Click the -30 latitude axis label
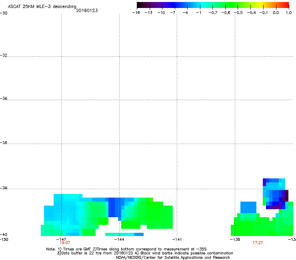Image resolution: width=296 pixels, height=260 pixels. 4,13
